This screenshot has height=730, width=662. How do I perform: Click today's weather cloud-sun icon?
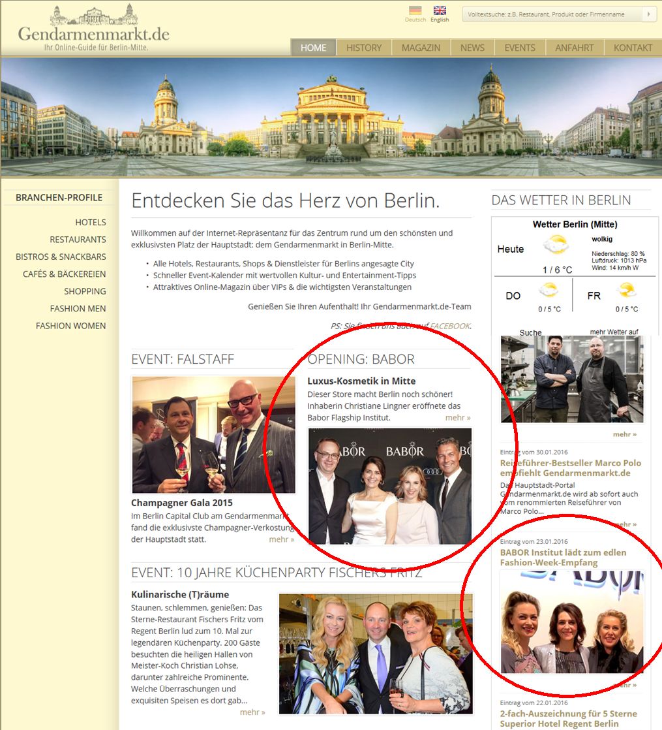(556, 244)
